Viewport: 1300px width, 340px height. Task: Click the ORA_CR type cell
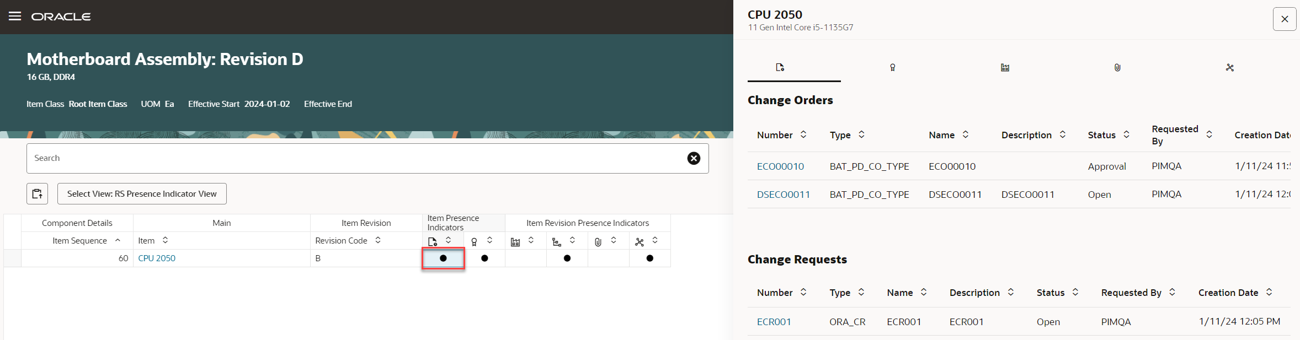(848, 322)
